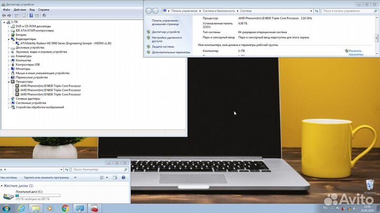Expand IDE ATA/ATAPI контроллеры node
380x213 pixels.
(x=8, y=31)
